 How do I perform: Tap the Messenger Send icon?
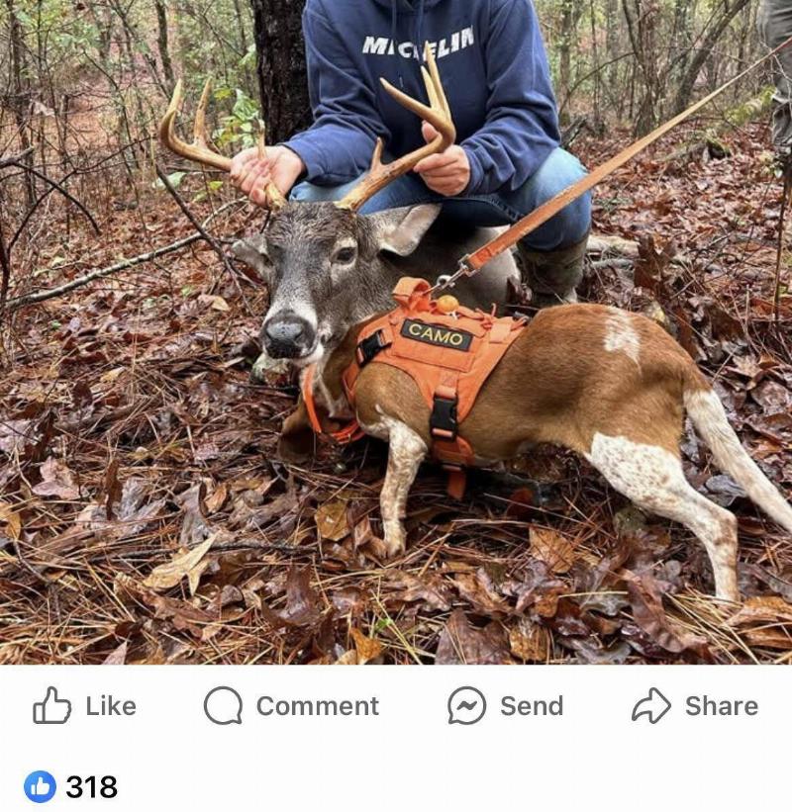[466, 706]
